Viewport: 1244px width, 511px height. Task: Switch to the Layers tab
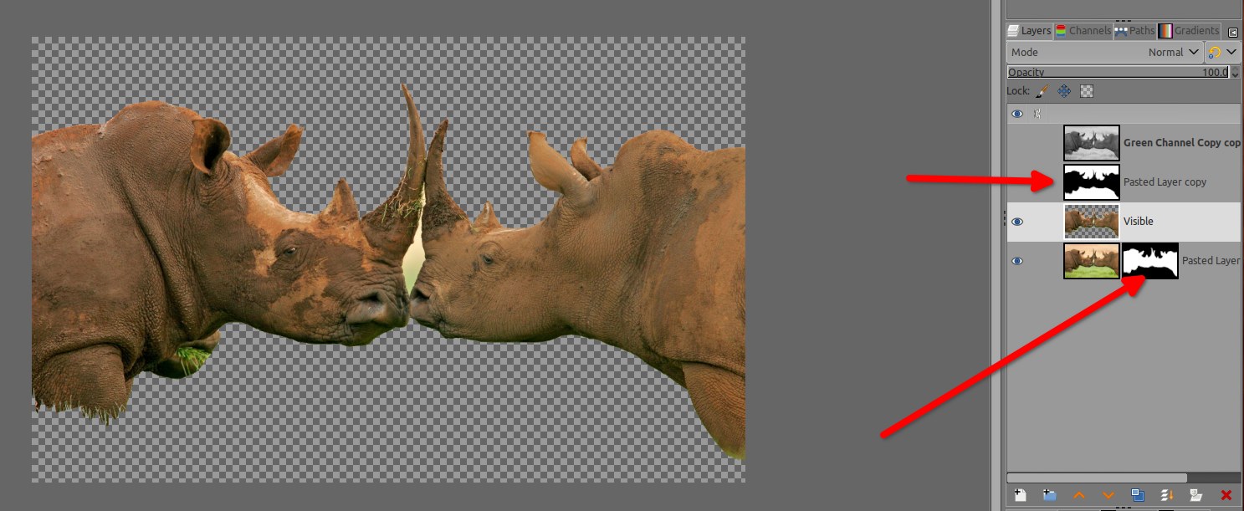[x=1030, y=31]
